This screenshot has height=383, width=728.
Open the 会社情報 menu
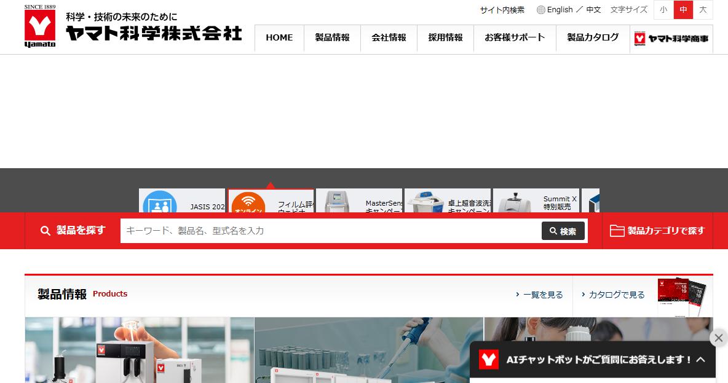point(389,37)
